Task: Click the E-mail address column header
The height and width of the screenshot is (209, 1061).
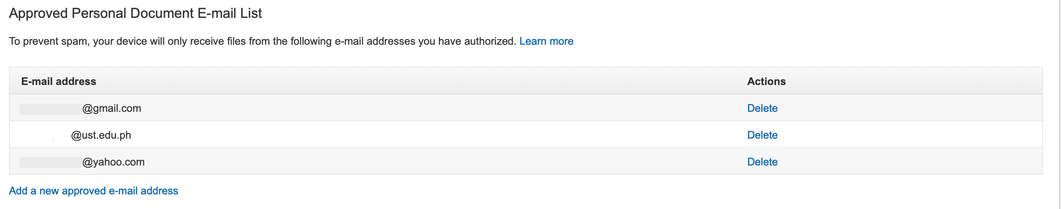Action: click(59, 81)
